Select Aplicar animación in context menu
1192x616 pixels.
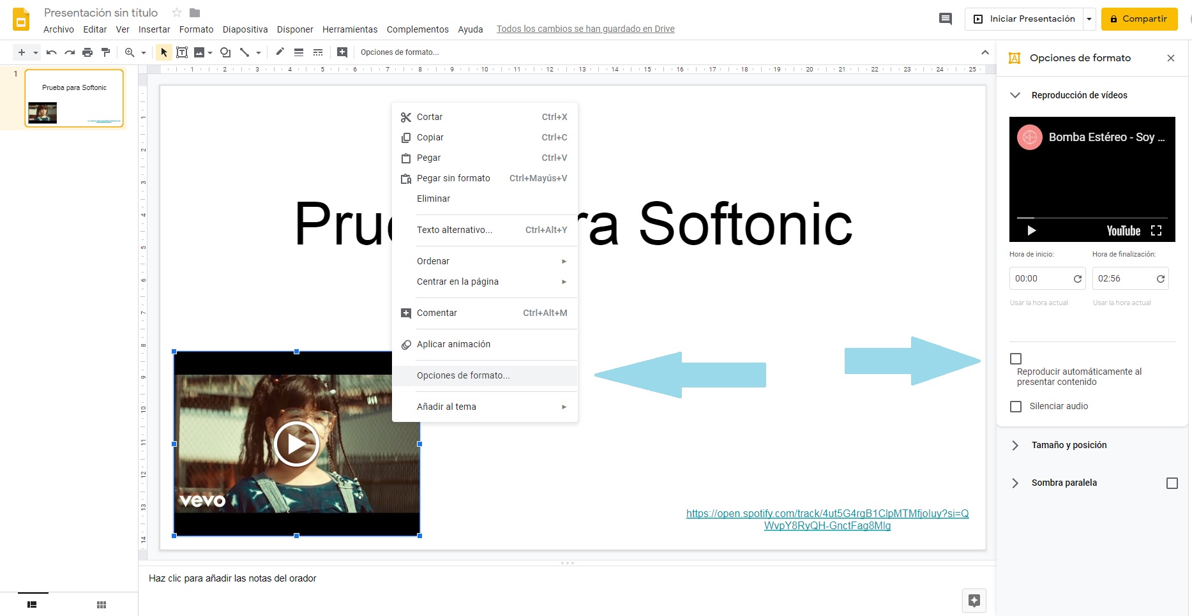485,344
